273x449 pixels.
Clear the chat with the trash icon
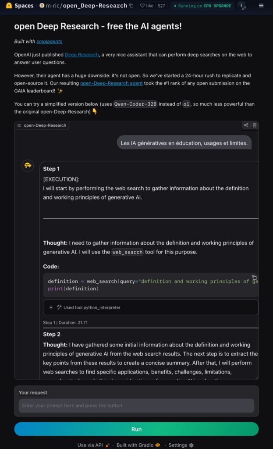tap(255, 125)
